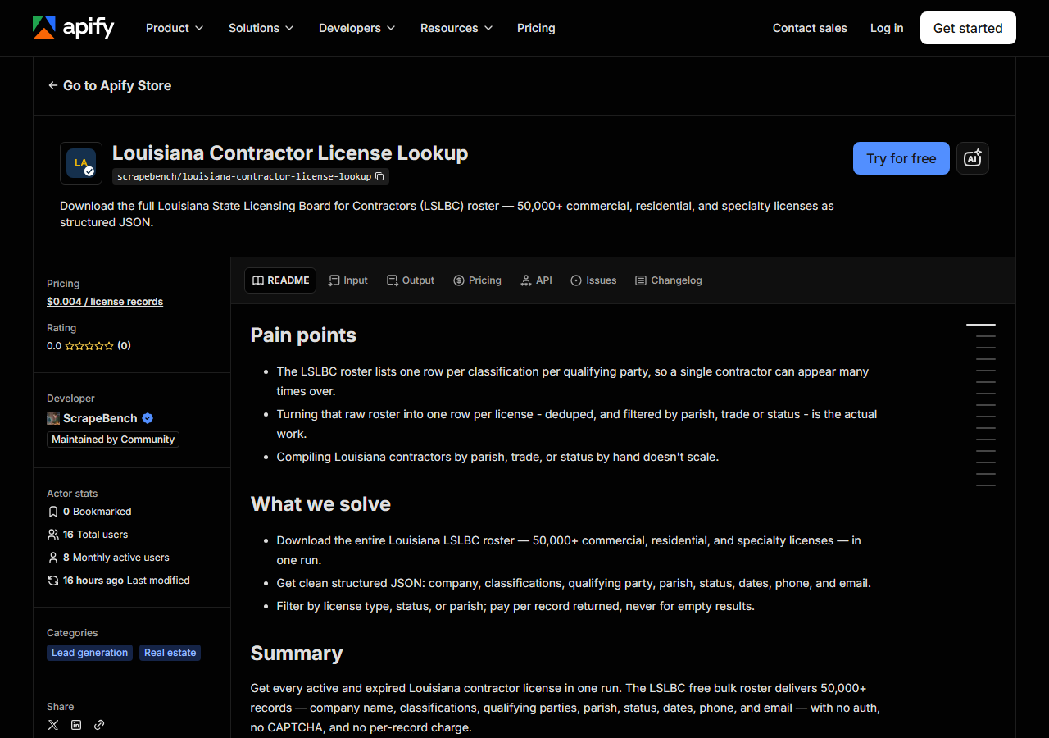The width and height of the screenshot is (1049, 738).
Task: Click the rating stars
Action: coord(89,346)
